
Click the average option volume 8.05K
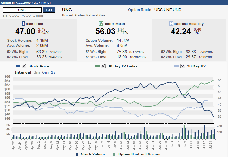(122, 45)
